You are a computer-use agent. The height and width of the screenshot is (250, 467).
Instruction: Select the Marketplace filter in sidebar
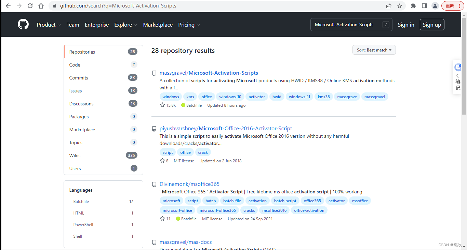coord(103,130)
